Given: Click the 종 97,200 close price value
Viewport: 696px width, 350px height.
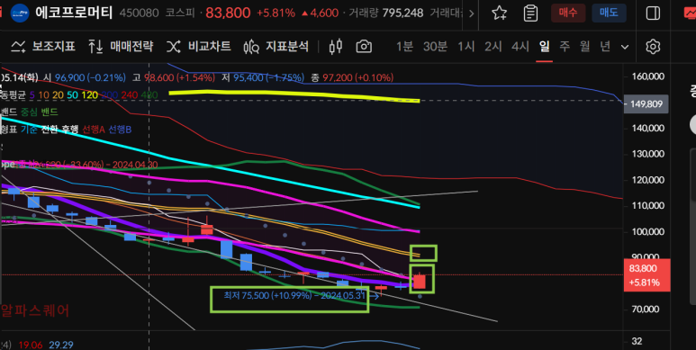Looking at the screenshot, I should click(x=352, y=77).
